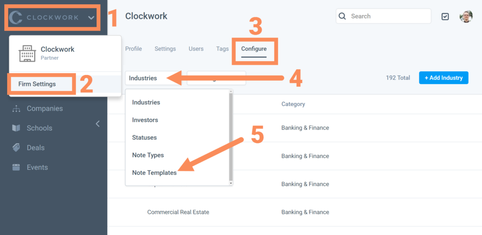This screenshot has height=235, width=482.
Task: Switch to the Profile tab
Action: [x=133, y=49]
